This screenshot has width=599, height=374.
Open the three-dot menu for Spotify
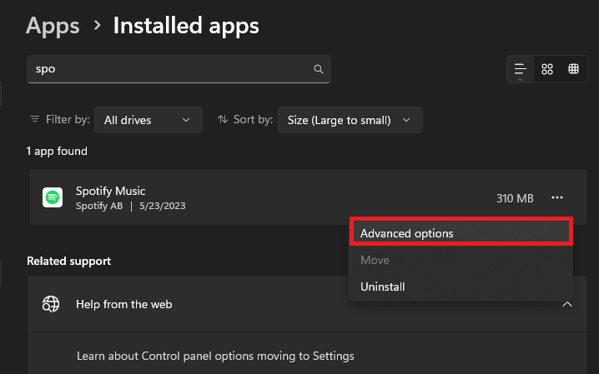pyautogui.click(x=557, y=197)
